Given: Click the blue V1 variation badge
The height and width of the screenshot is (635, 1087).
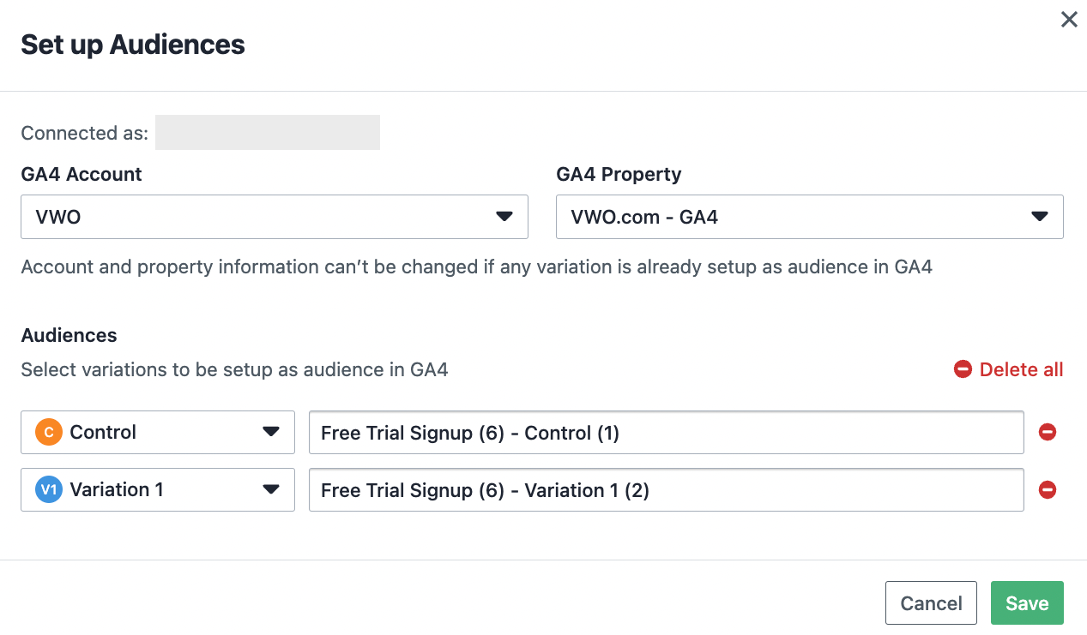Looking at the screenshot, I should click(49, 490).
